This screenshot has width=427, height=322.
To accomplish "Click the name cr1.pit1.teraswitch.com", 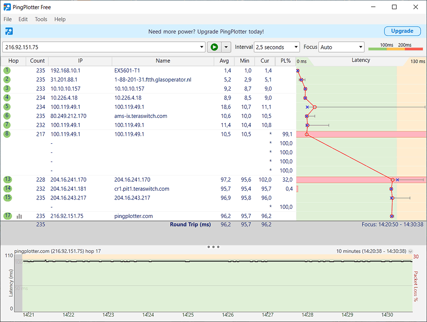I will click(x=142, y=189).
